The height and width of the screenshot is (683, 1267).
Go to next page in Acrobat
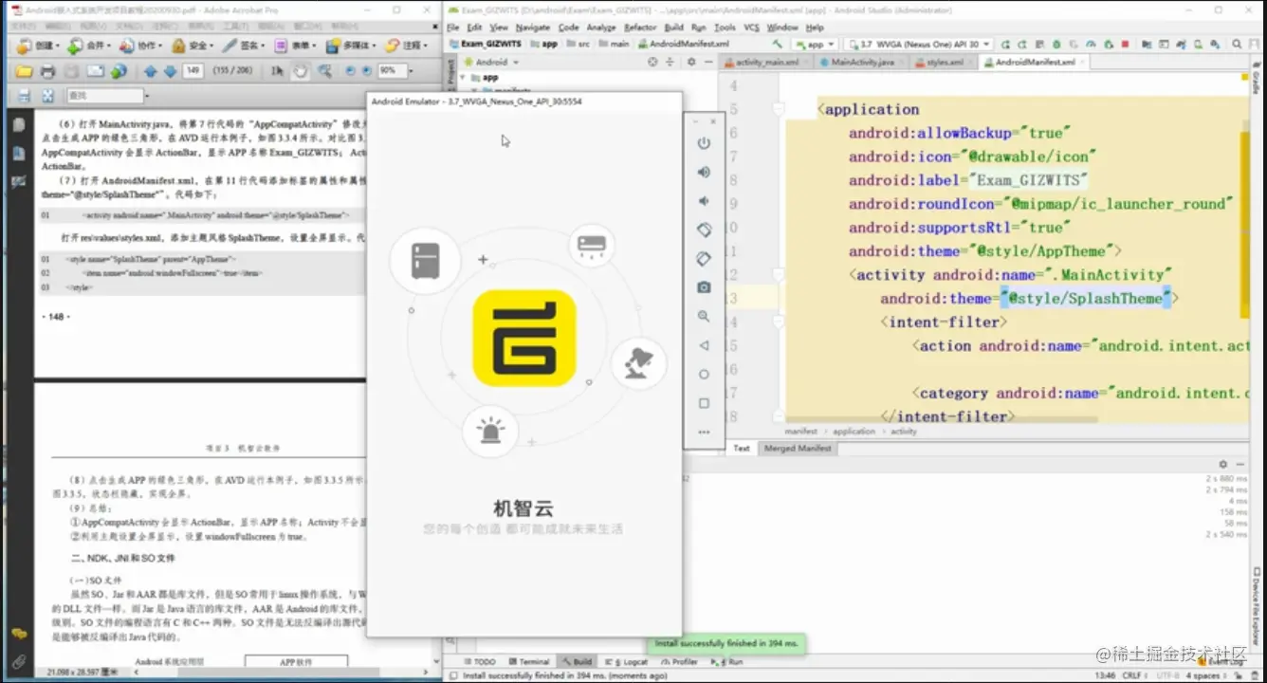point(170,70)
